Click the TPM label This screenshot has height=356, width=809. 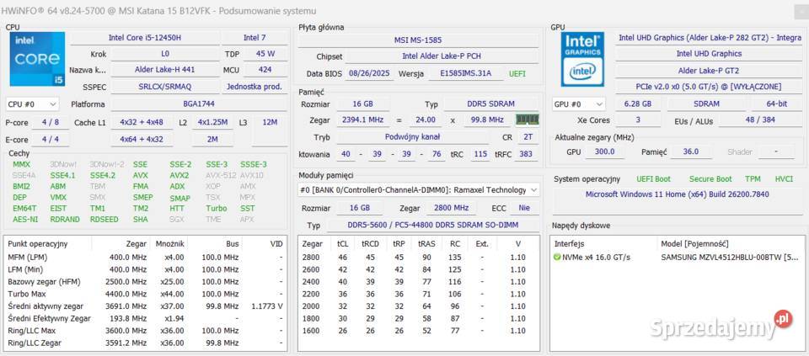point(753,179)
